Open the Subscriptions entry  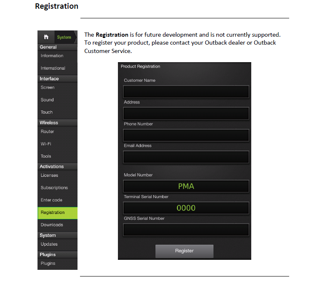[57, 188]
